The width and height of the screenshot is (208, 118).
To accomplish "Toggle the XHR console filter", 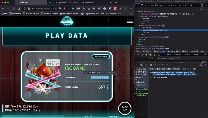I will coord(189,69).
